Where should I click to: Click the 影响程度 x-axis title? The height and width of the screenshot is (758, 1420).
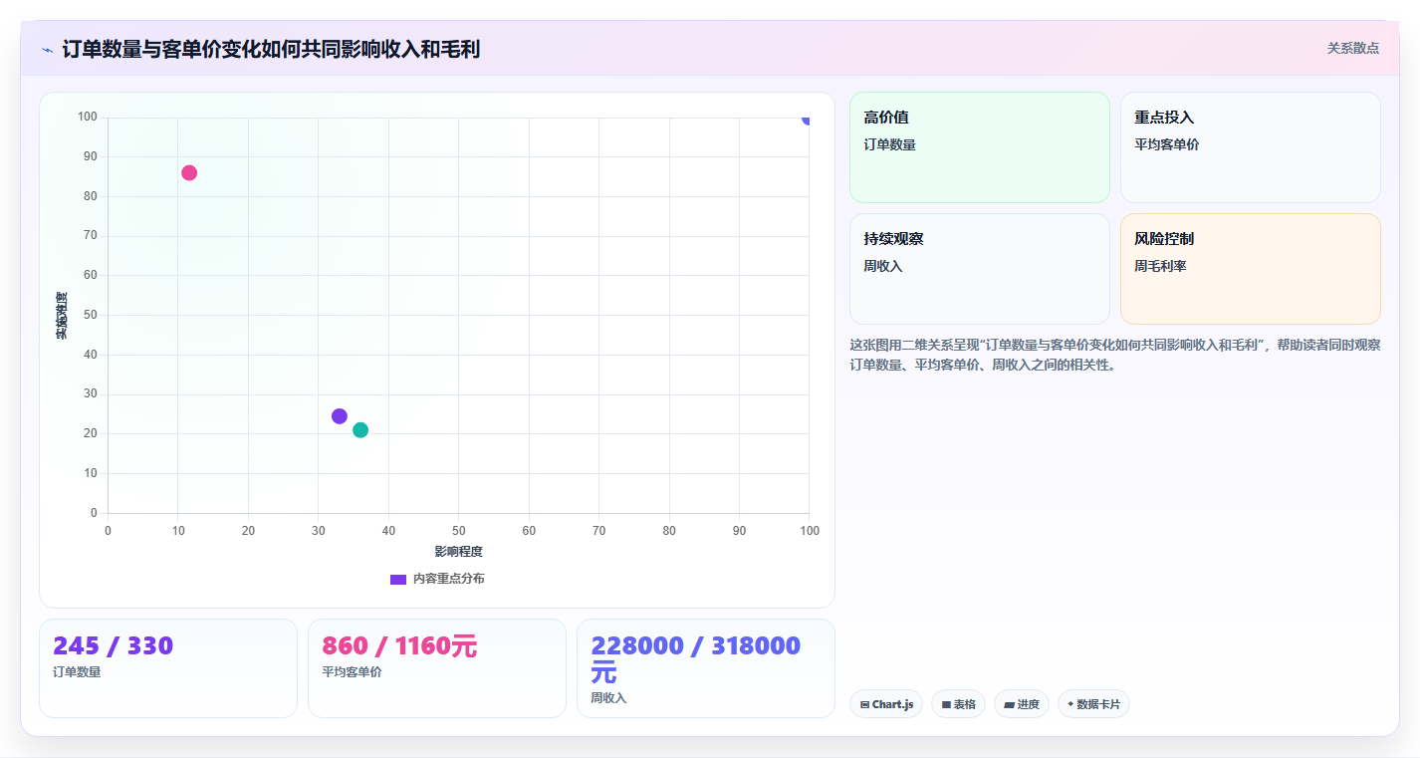(x=458, y=552)
